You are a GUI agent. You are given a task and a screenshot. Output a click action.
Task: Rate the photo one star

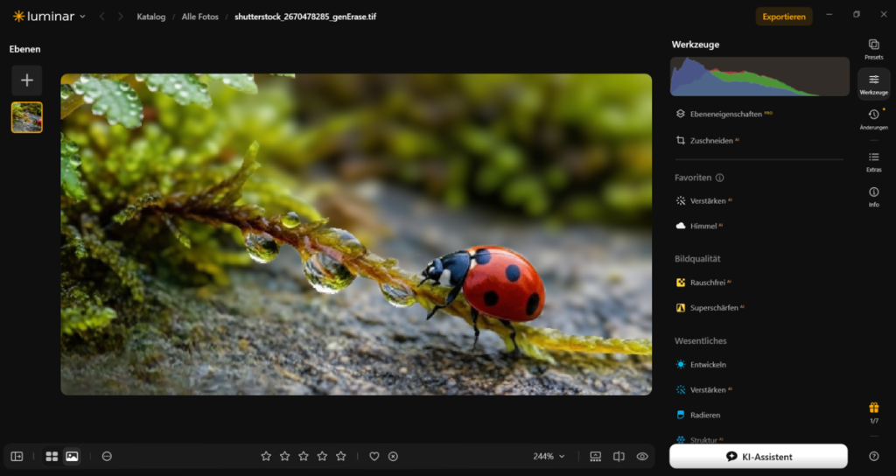click(x=266, y=456)
